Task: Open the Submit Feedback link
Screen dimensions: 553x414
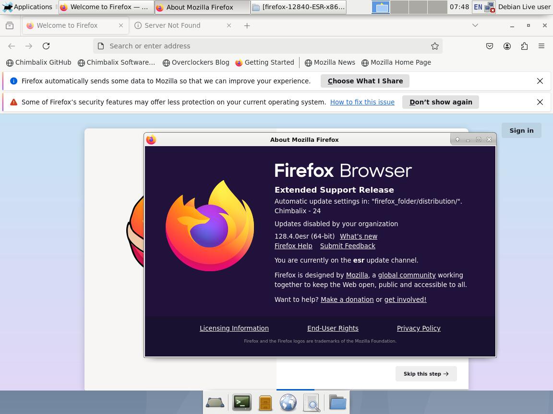Action: pyautogui.click(x=348, y=246)
